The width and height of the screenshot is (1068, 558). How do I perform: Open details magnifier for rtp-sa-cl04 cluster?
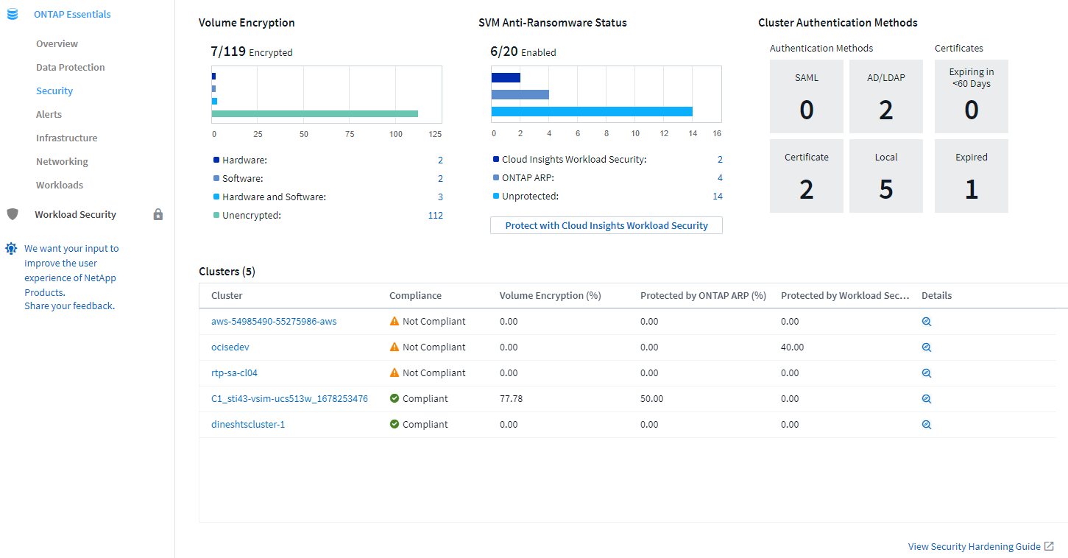pos(927,373)
